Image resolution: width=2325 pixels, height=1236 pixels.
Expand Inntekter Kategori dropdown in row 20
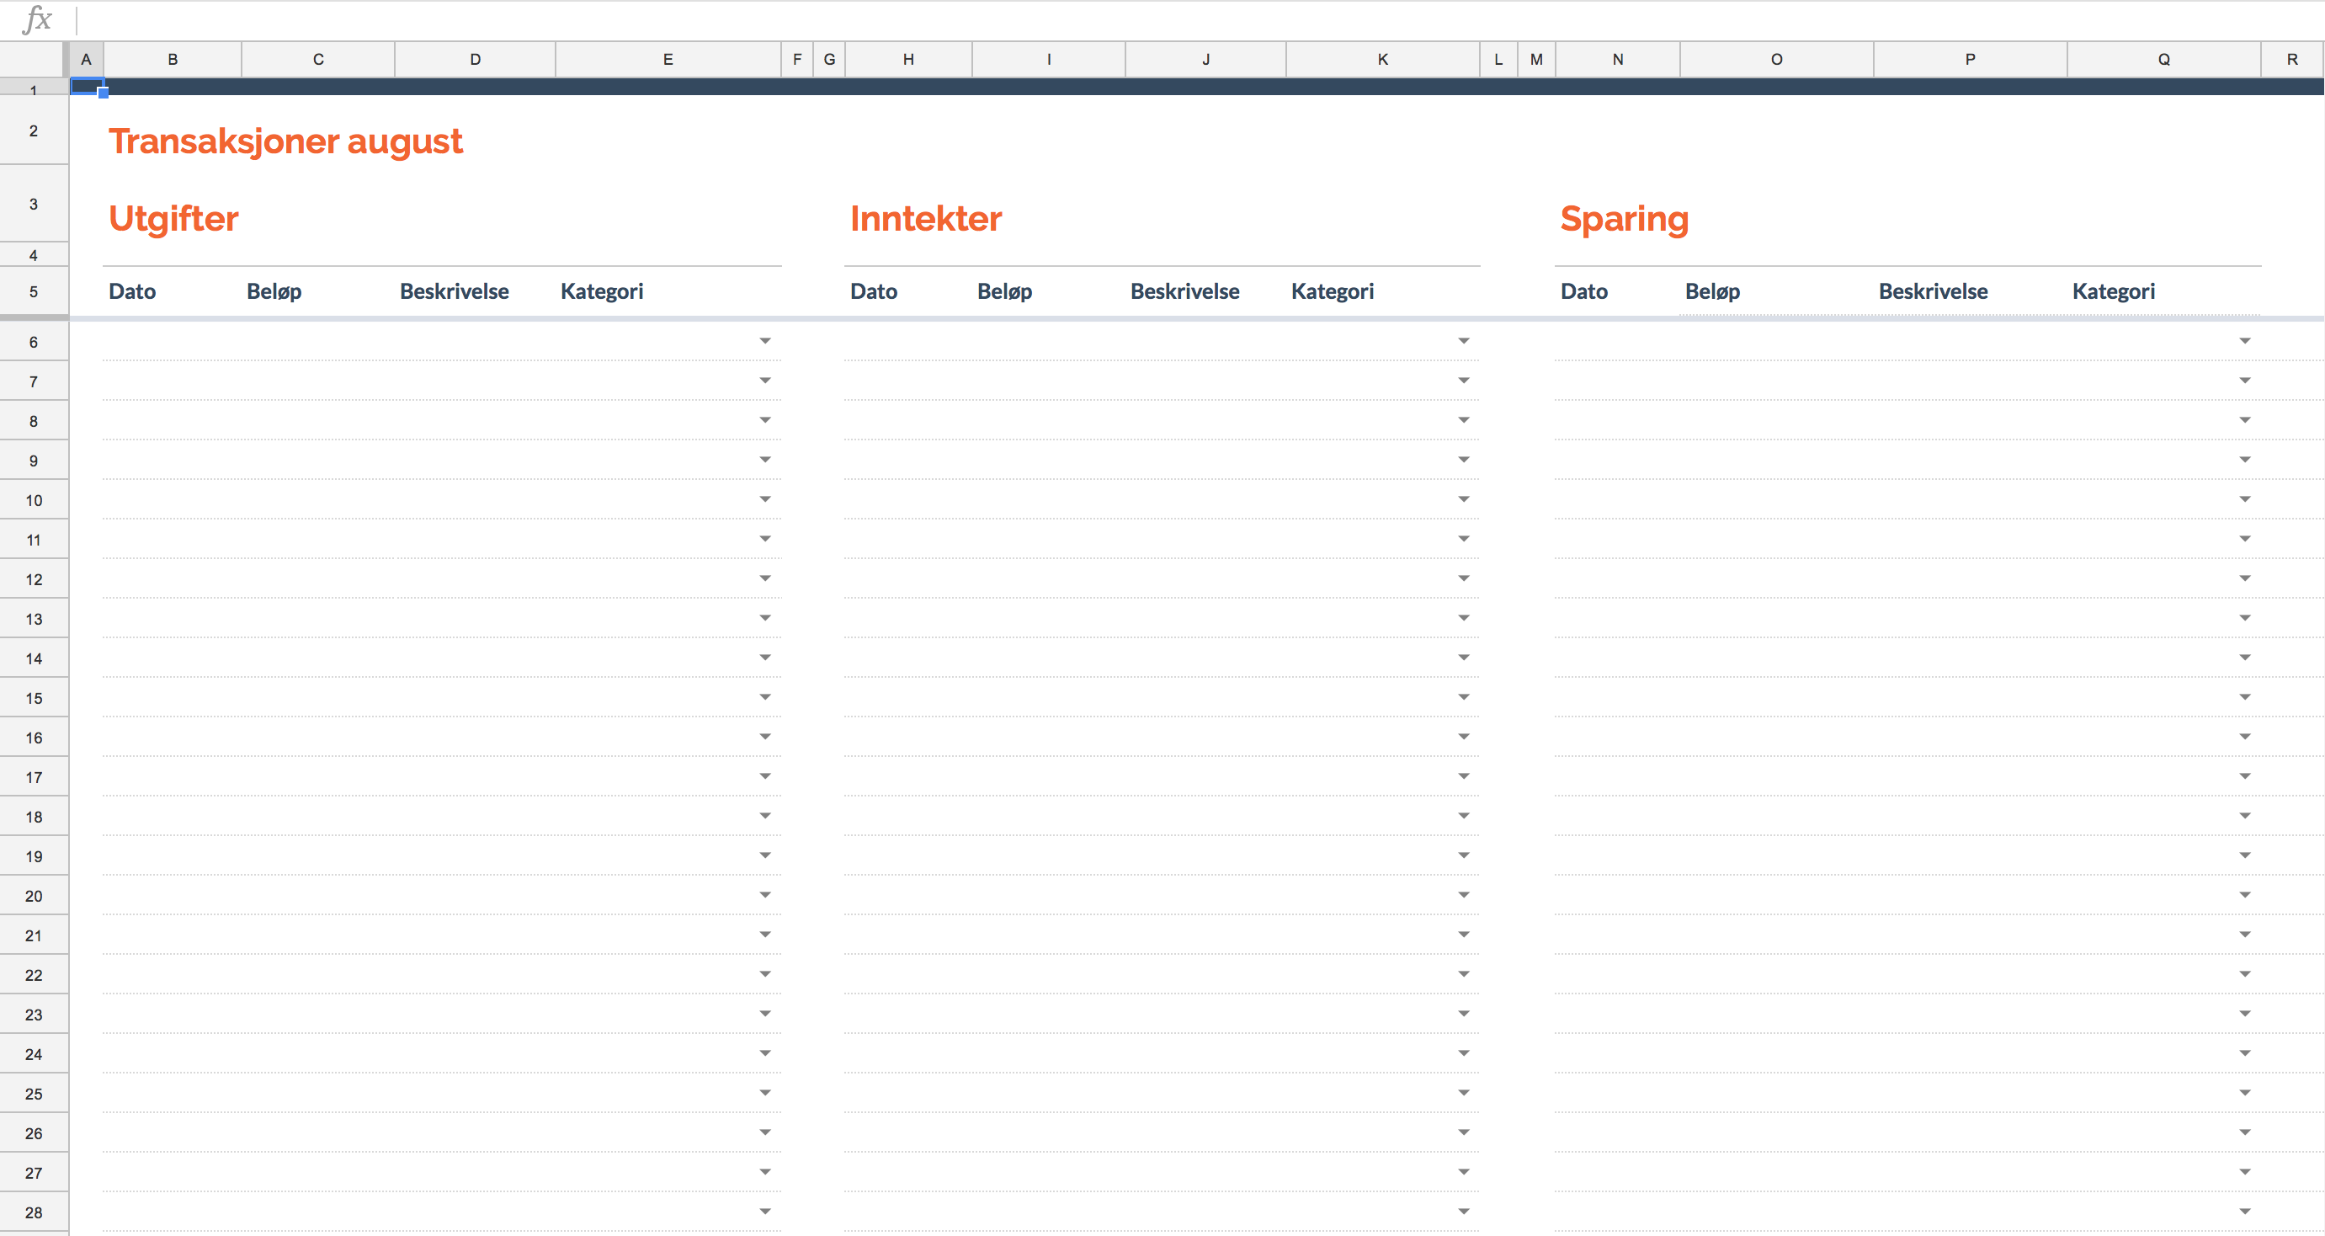click(x=1463, y=895)
